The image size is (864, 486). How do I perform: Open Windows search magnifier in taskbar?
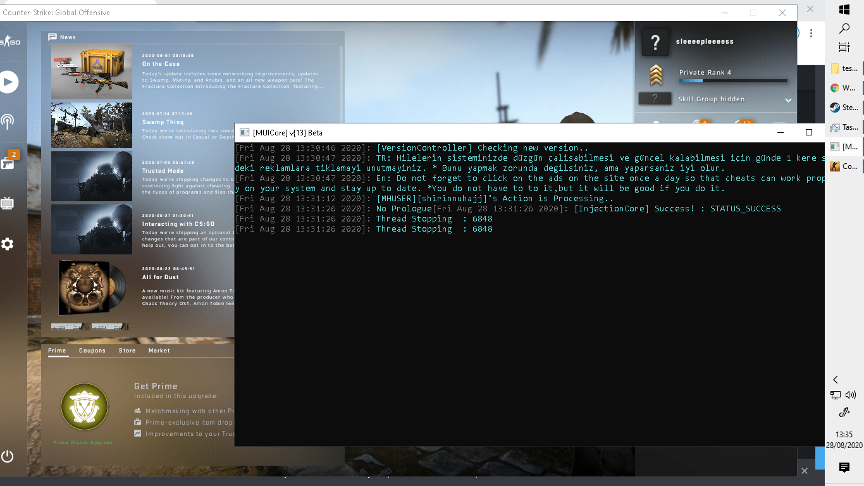pos(844,28)
